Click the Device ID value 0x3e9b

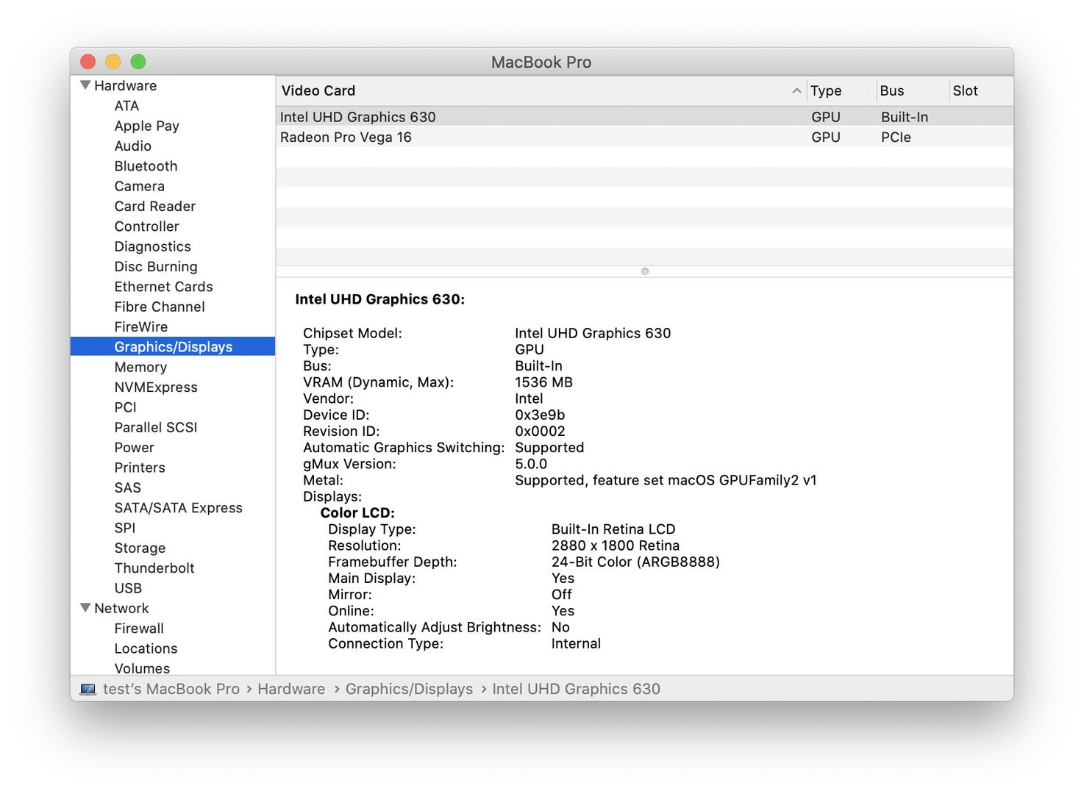[x=540, y=415]
